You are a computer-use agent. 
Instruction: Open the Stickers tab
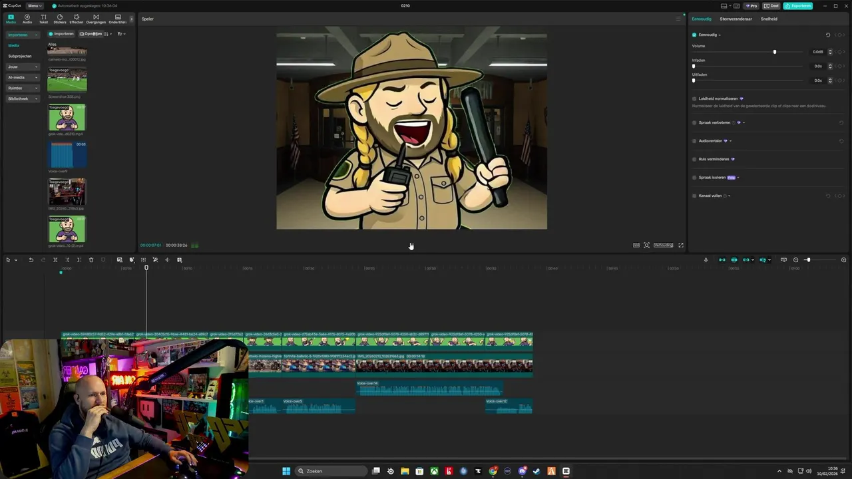60,19
